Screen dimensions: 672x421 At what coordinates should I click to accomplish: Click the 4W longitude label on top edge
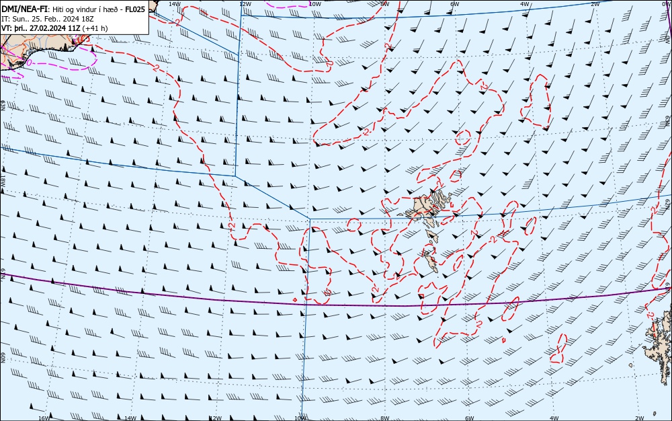[x=525, y=3]
